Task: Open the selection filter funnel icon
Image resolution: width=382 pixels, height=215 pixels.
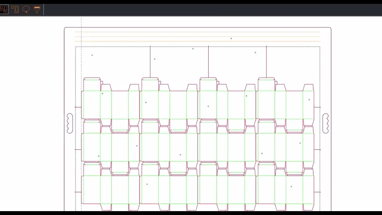Action: pyautogui.click(x=37, y=10)
